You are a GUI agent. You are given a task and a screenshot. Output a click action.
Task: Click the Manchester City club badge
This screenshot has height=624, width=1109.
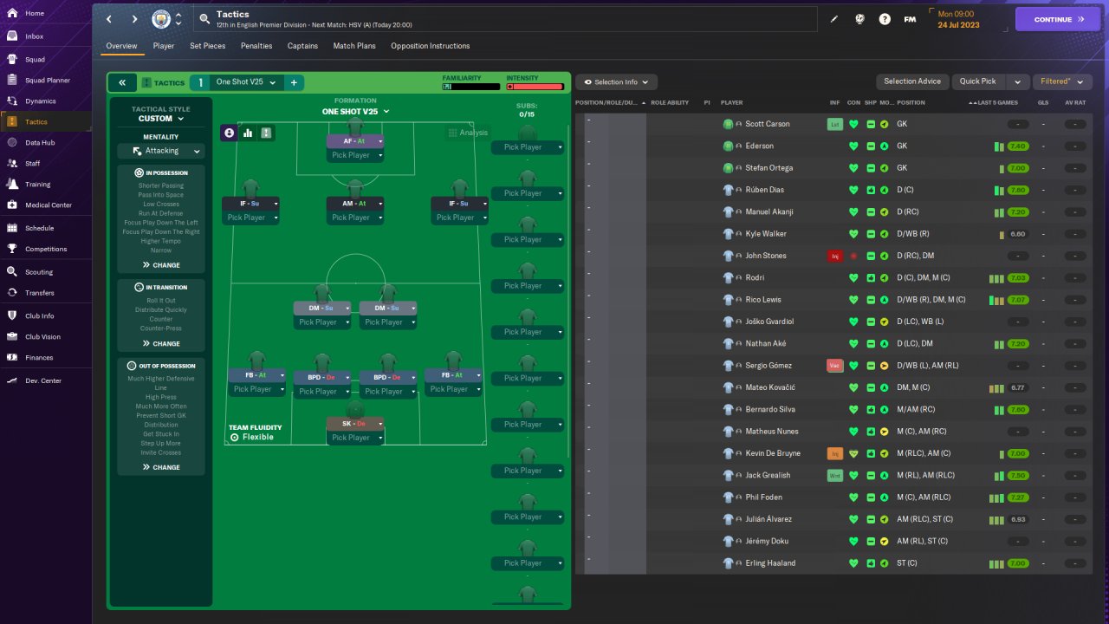coord(161,19)
